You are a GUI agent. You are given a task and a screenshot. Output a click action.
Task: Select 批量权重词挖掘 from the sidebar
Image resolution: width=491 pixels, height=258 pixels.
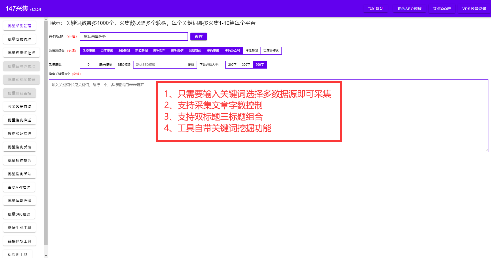(x=19, y=53)
